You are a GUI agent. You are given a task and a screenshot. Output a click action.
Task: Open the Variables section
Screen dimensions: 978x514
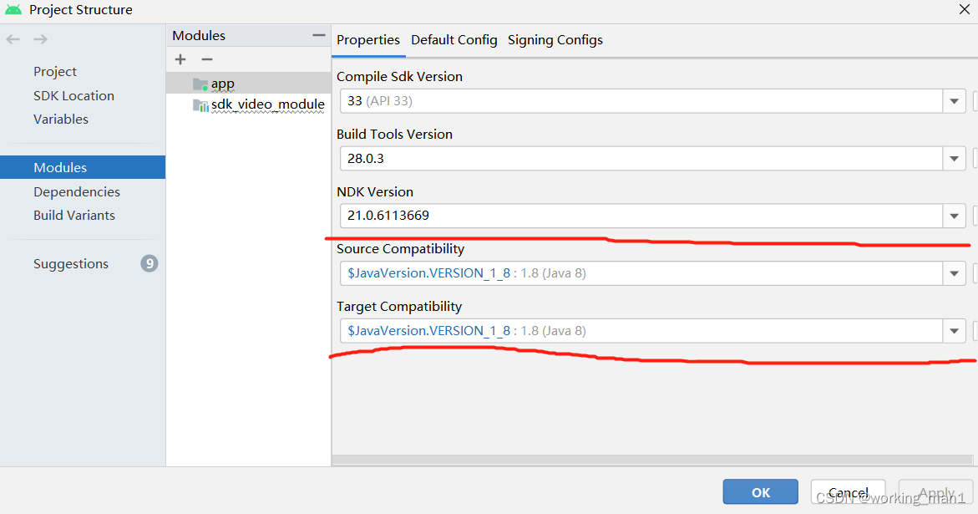[60, 120]
